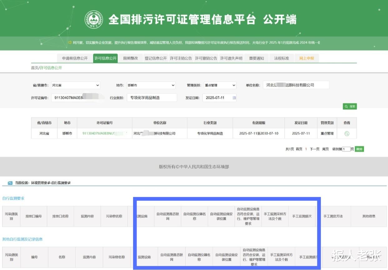Click the 许可证编号 column header

(x=105, y=123)
